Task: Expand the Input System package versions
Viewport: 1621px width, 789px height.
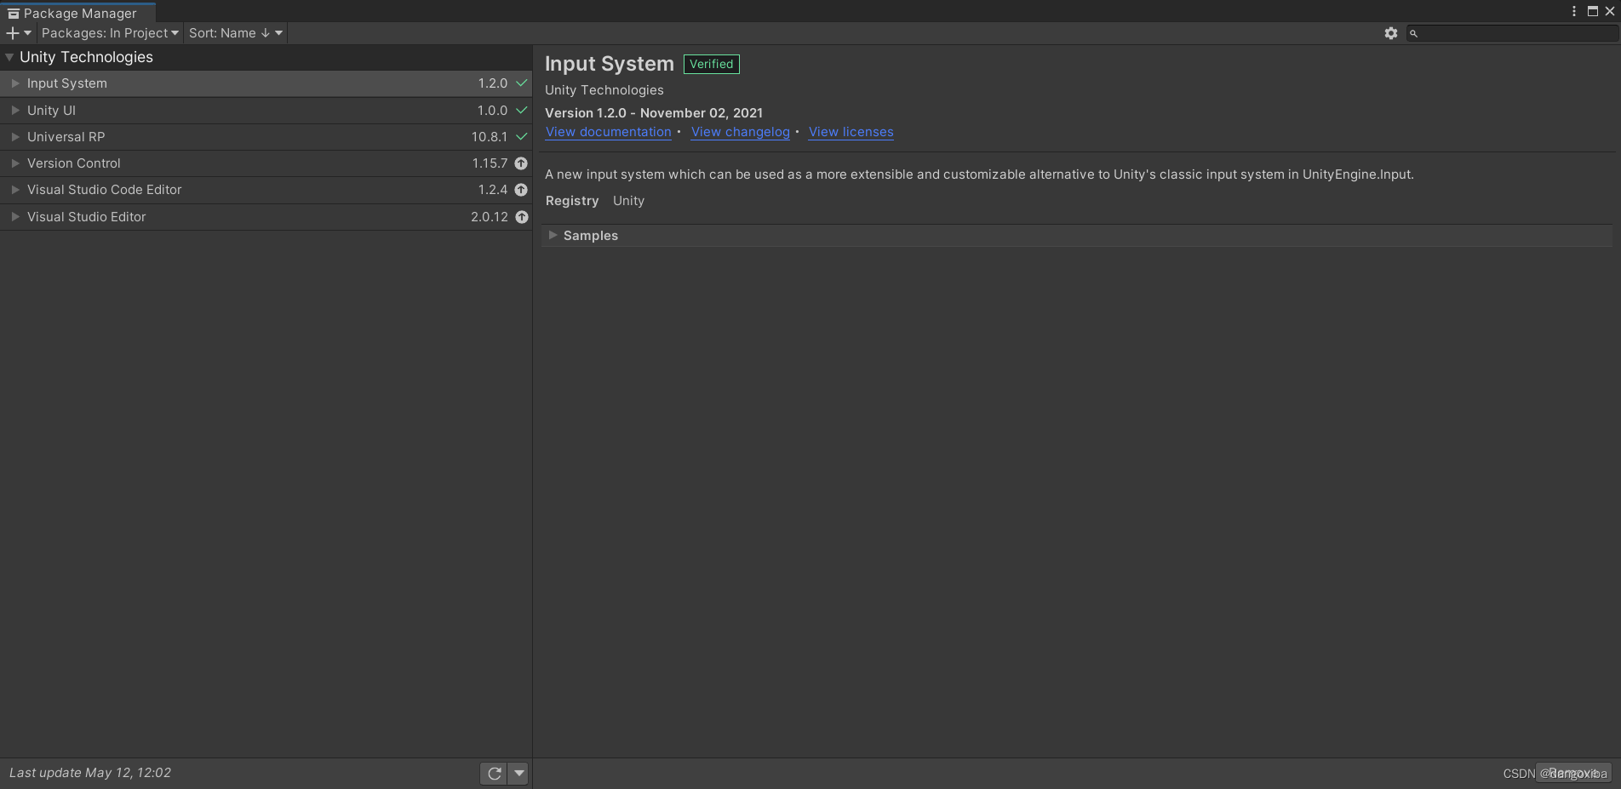Action: click(x=15, y=83)
